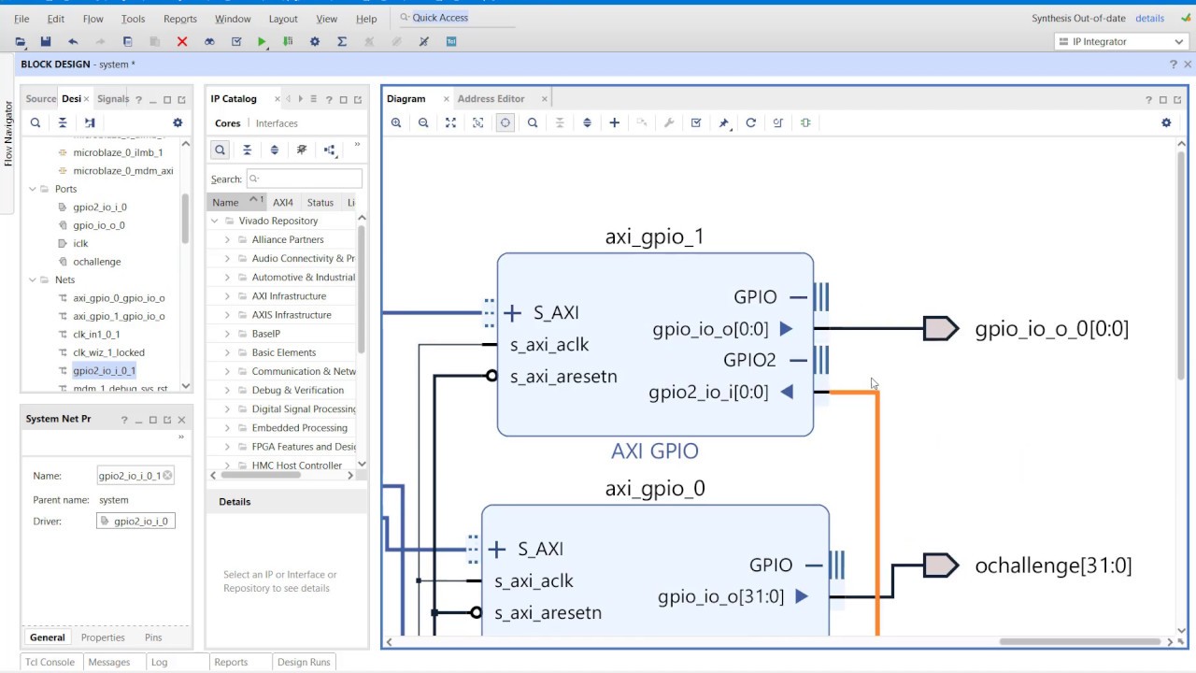The height and width of the screenshot is (673, 1196).
Task: Save the block design with the disk icon
Action: coord(46,42)
